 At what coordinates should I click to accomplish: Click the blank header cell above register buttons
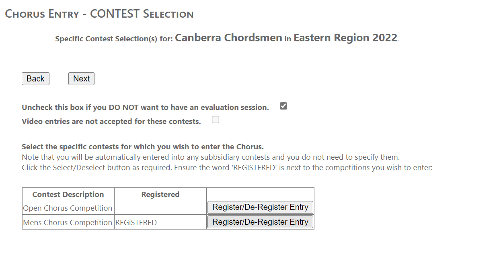point(260,194)
